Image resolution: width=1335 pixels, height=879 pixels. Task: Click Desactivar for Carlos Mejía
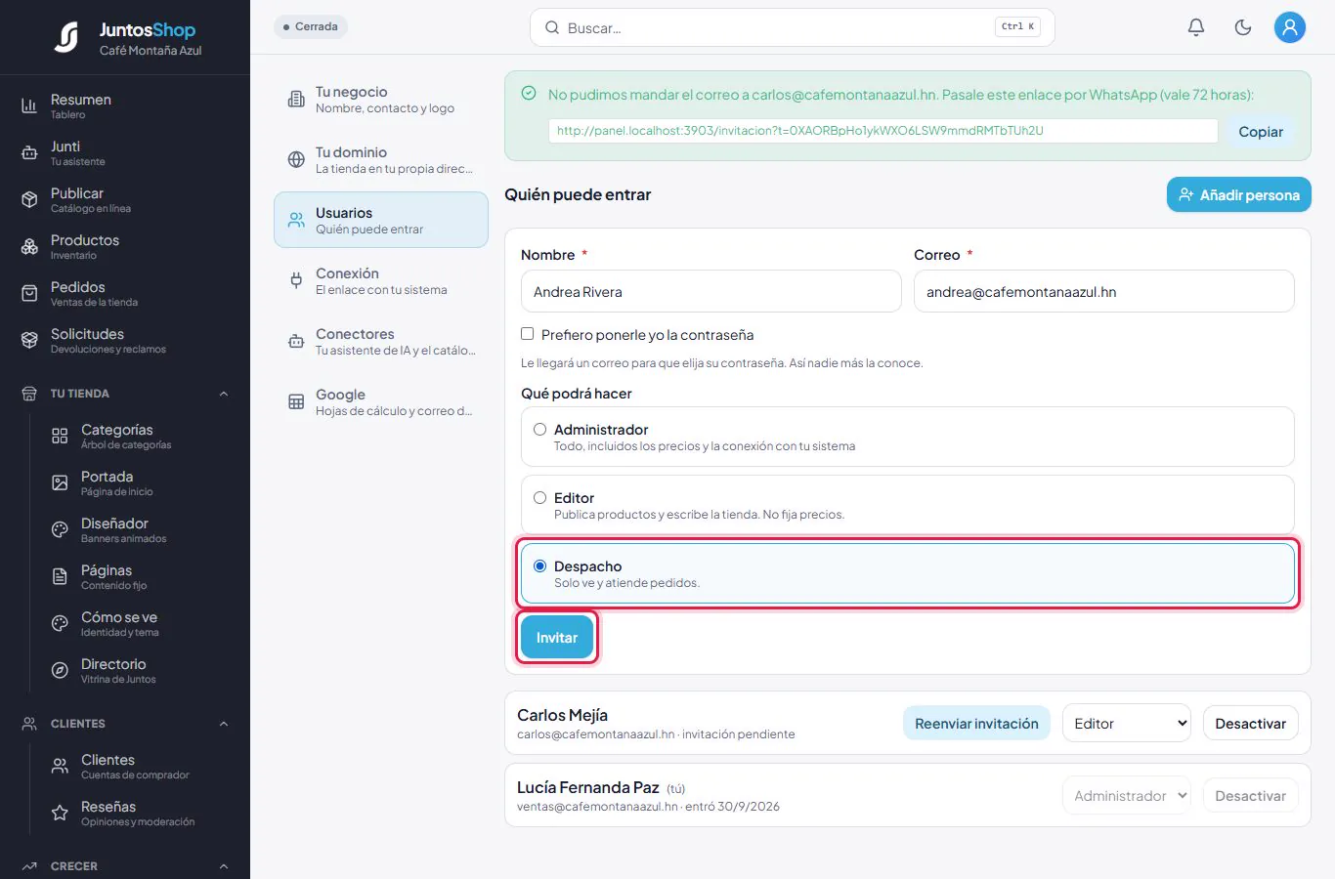(1251, 724)
